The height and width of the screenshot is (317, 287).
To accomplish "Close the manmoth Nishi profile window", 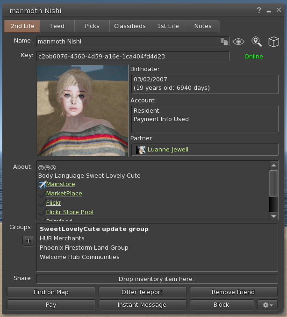I will pos(279,10).
